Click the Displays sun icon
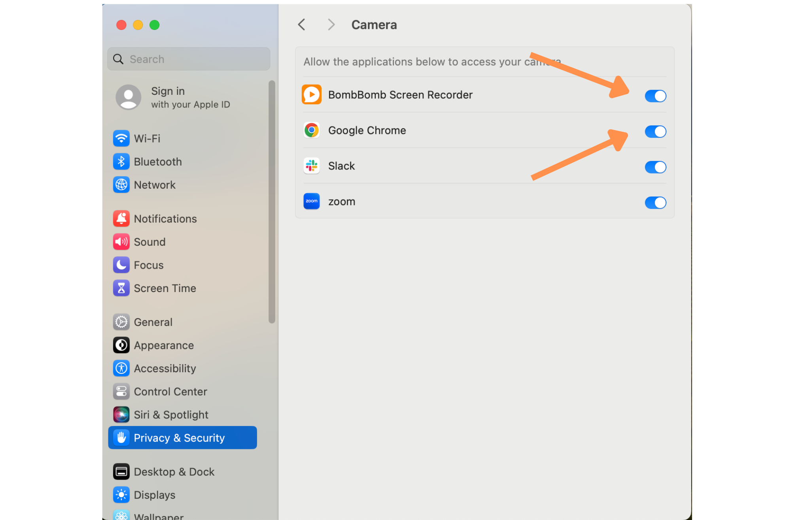 click(x=121, y=495)
